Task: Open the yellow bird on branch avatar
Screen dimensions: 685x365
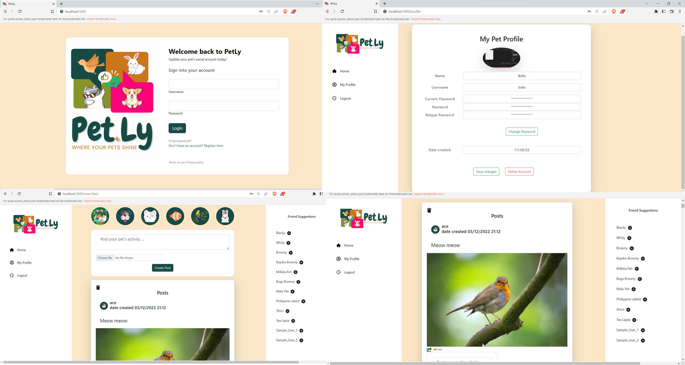Action: (200, 216)
